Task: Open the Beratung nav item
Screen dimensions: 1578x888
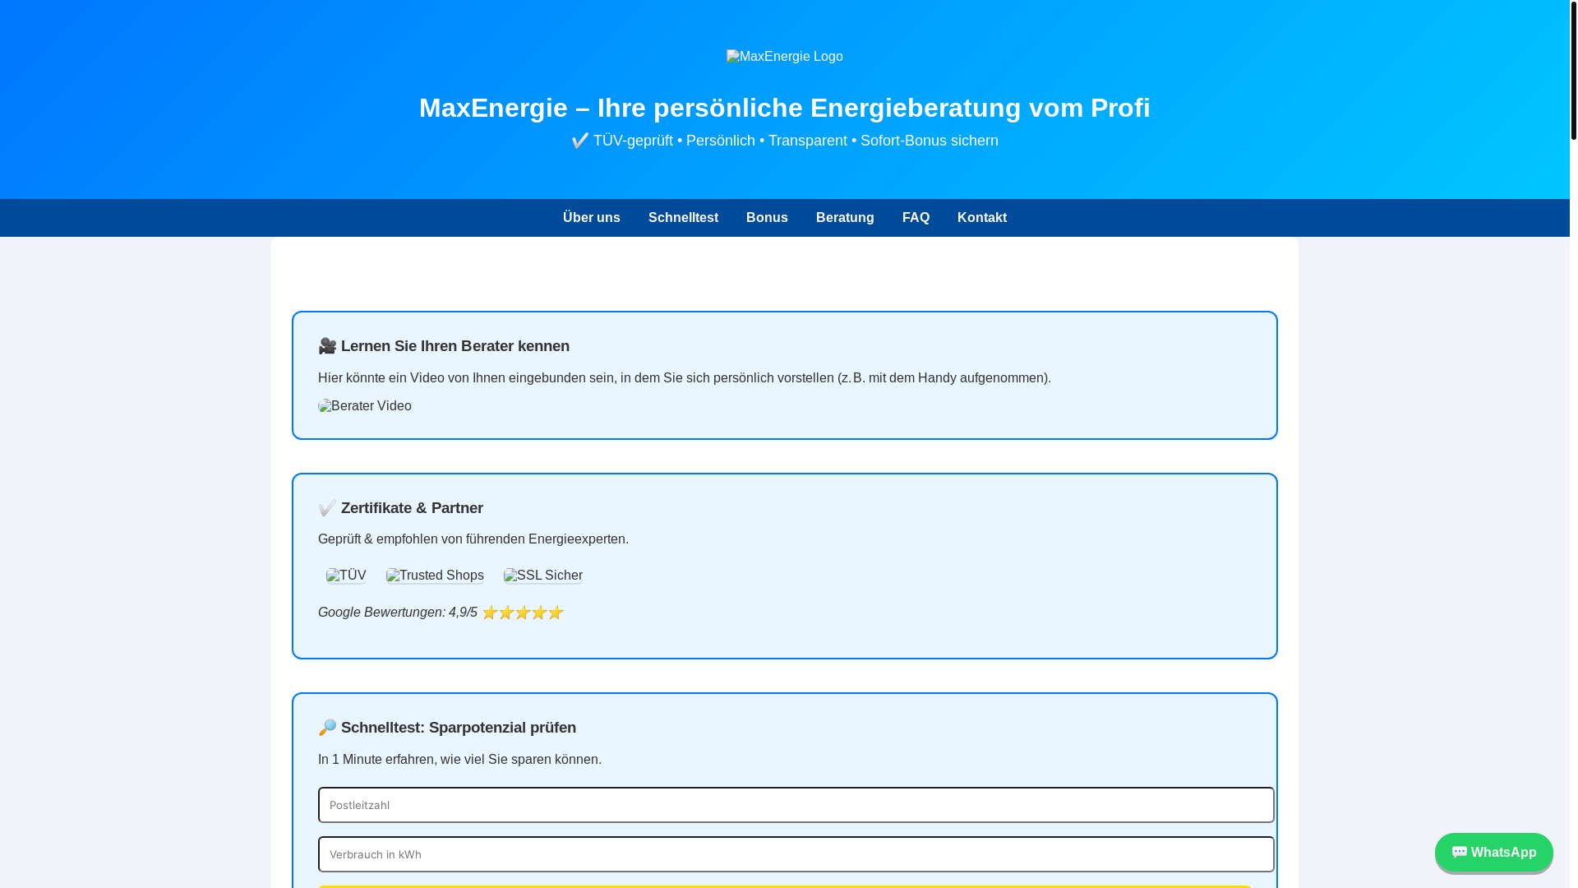Action: 845,218
